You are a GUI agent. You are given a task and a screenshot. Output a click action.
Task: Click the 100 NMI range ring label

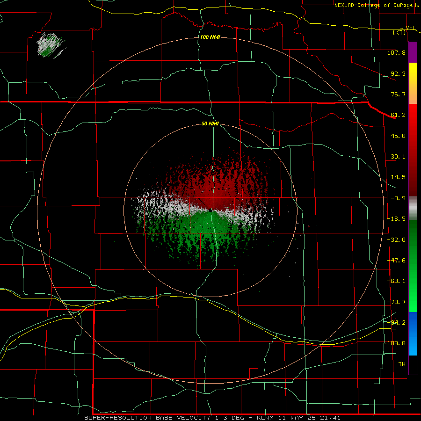coord(210,37)
